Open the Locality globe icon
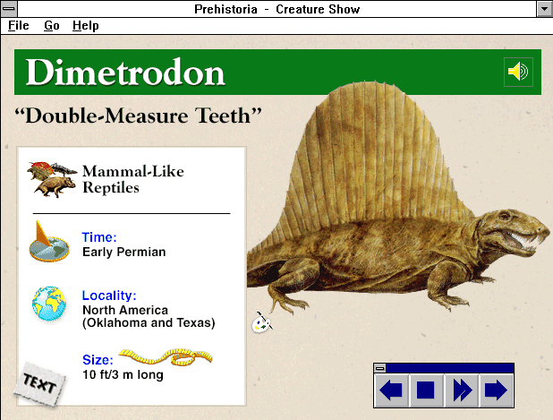The width and height of the screenshot is (553, 420). (x=49, y=304)
